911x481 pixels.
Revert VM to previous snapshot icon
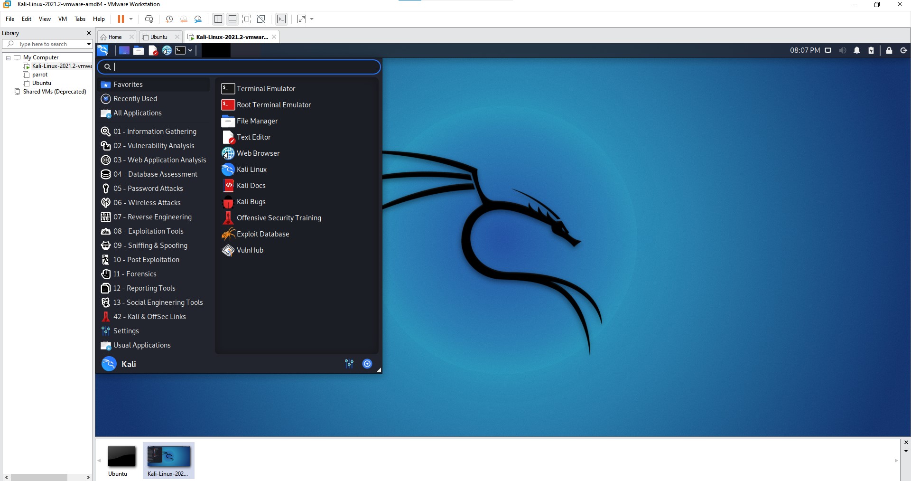184,19
